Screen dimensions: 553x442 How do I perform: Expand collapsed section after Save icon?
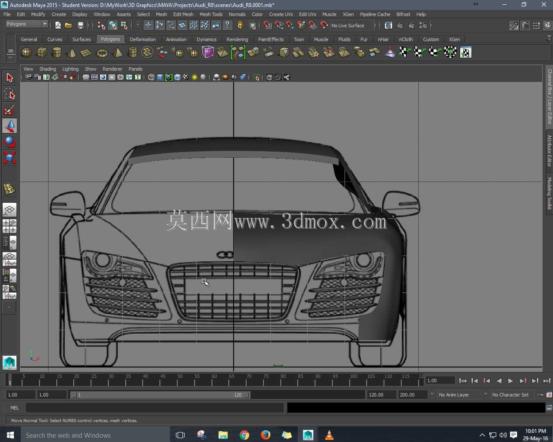88,26
